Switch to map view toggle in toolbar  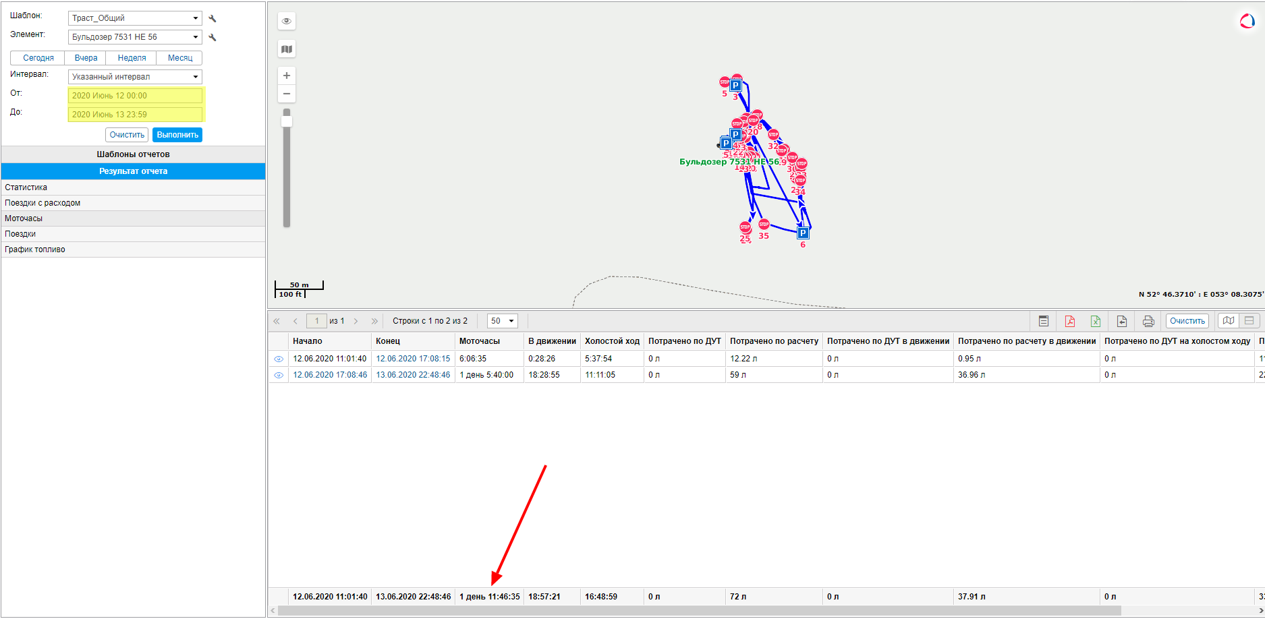click(x=1229, y=321)
